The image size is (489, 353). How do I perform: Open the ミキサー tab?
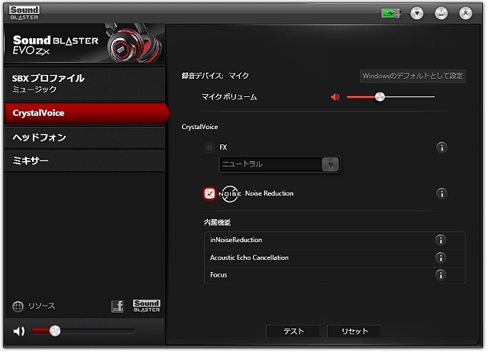click(85, 160)
